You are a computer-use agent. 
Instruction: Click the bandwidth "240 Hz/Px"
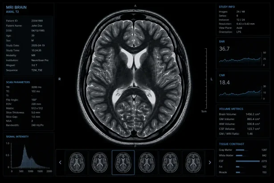(37, 125)
